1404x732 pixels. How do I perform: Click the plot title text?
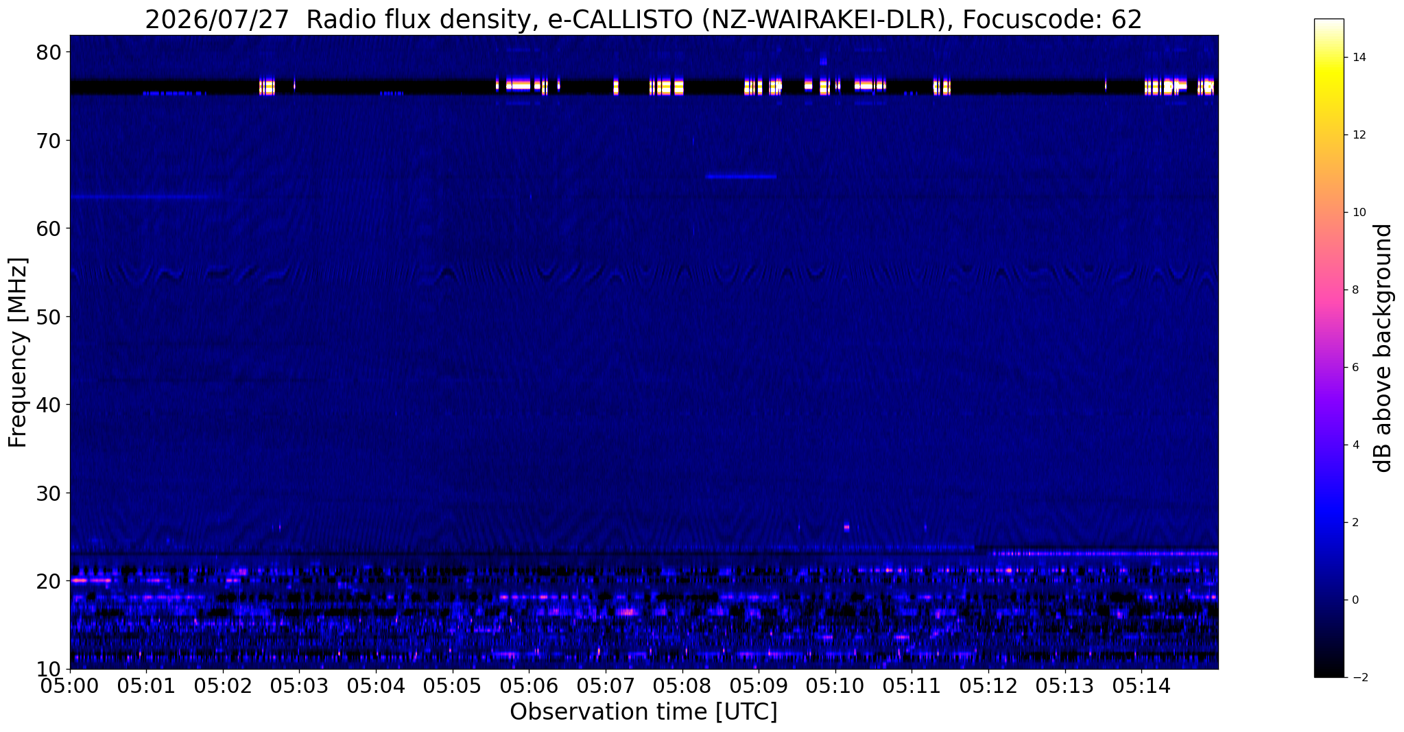pyautogui.click(x=643, y=19)
